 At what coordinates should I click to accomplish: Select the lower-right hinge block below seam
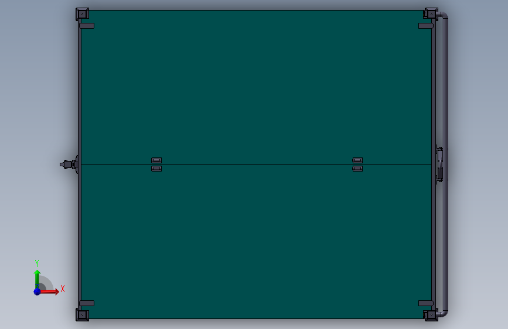357,169
